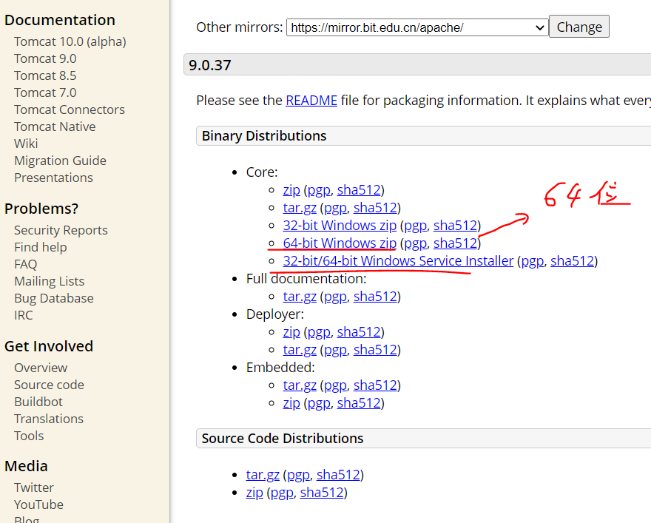
Task: Open sha512 for Windows Service Installer
Action: click(x=572, y=261)
